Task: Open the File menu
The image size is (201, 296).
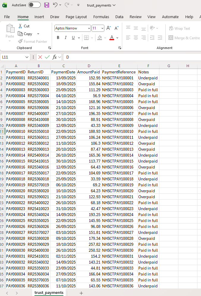Action: 7,17
